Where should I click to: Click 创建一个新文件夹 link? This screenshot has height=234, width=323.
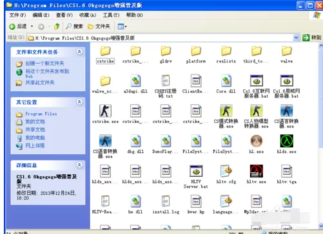[x=44, y=64]
